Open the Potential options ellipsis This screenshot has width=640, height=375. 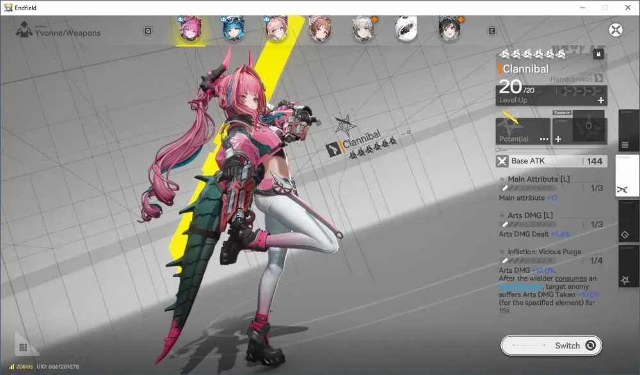point(544,139)
